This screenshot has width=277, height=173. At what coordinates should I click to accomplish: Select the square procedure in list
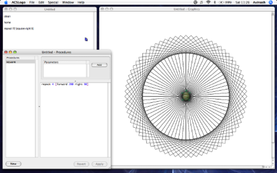pyautogui.click(x=20, y=62)
